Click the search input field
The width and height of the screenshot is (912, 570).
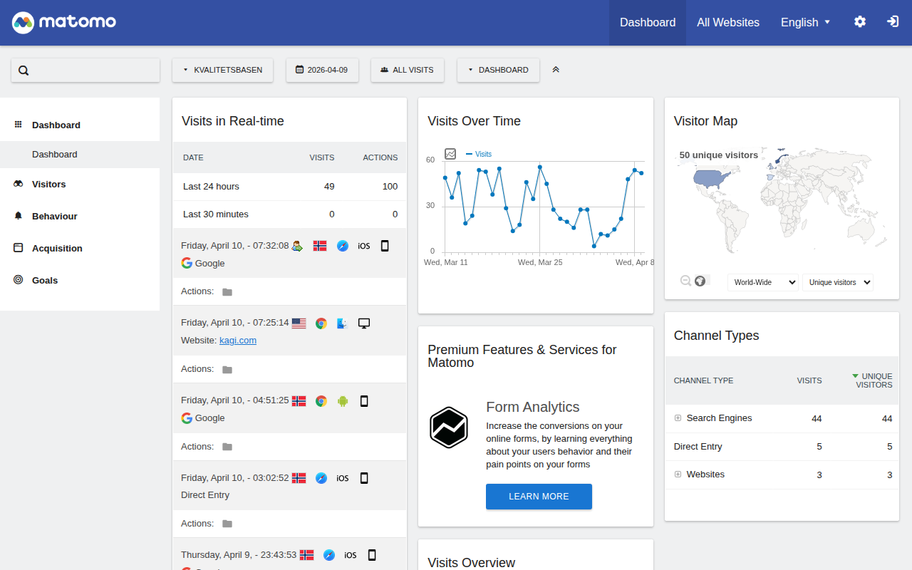pyautogui.click(x=85, y=70)
